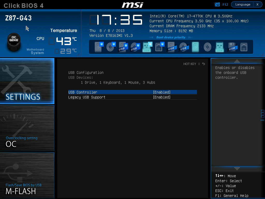Screen dimensions: 265x199
Task: Click the USB Configuration heading
Action: [86, 73]
